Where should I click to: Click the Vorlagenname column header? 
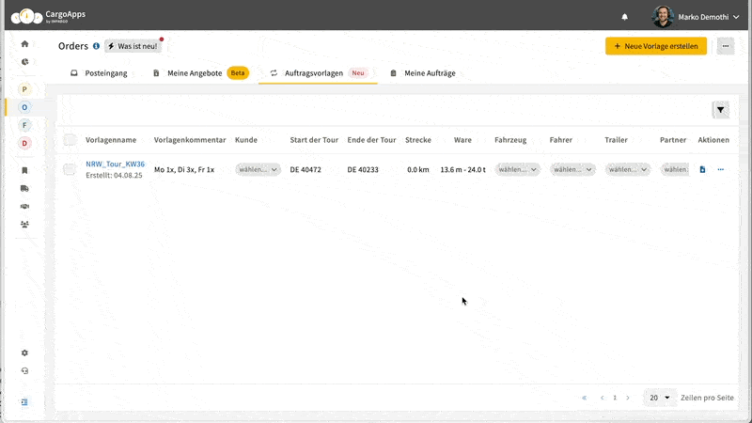pyautogui.click(x=111, y=140)
